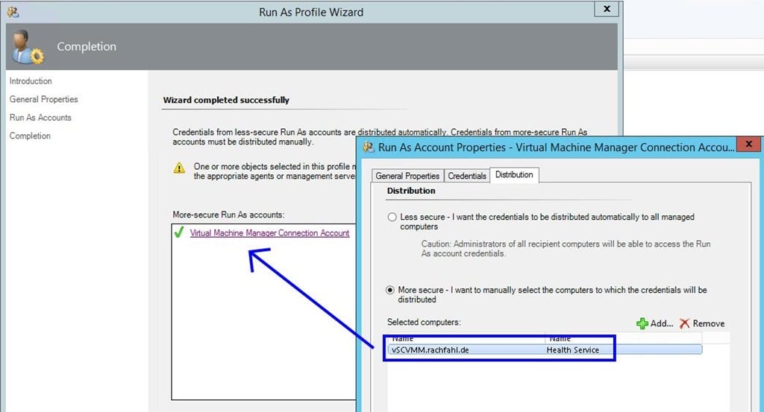Screen dimensions: 764x412
Task: Close the Run As Profile Wizard window
Action: 607,9
